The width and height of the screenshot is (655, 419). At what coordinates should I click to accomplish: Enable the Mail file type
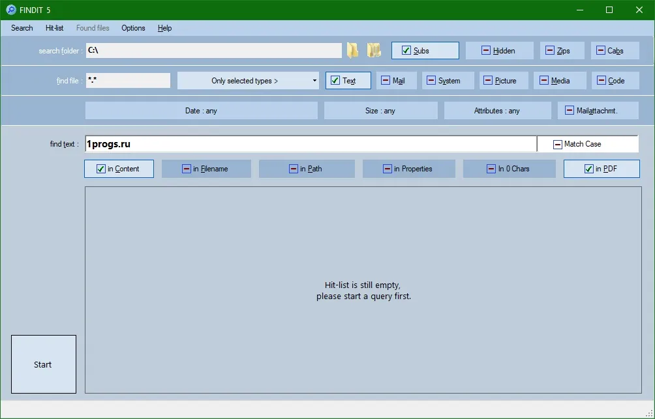[x=397, y=81]
